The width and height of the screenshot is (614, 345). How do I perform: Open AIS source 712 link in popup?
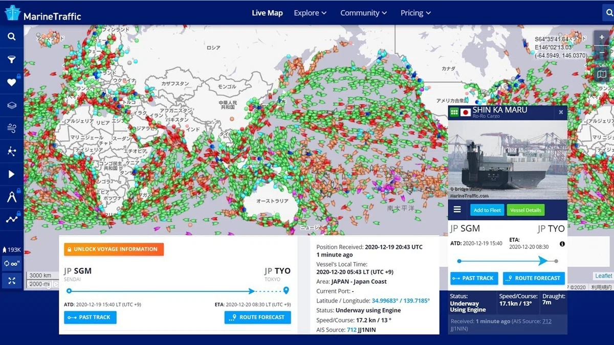547,321
